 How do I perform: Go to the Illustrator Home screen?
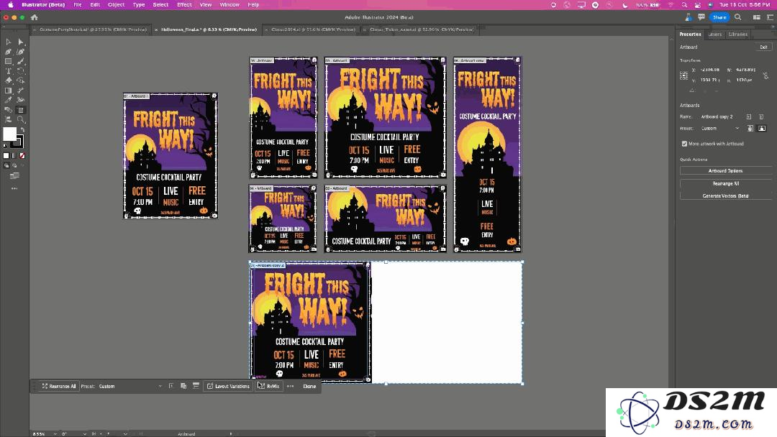pyautogui.click(x=35, y=17)
